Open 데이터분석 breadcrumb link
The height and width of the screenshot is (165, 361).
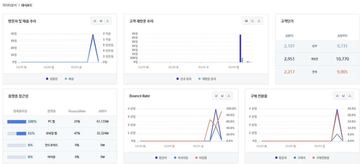click(x=10, y=5)
